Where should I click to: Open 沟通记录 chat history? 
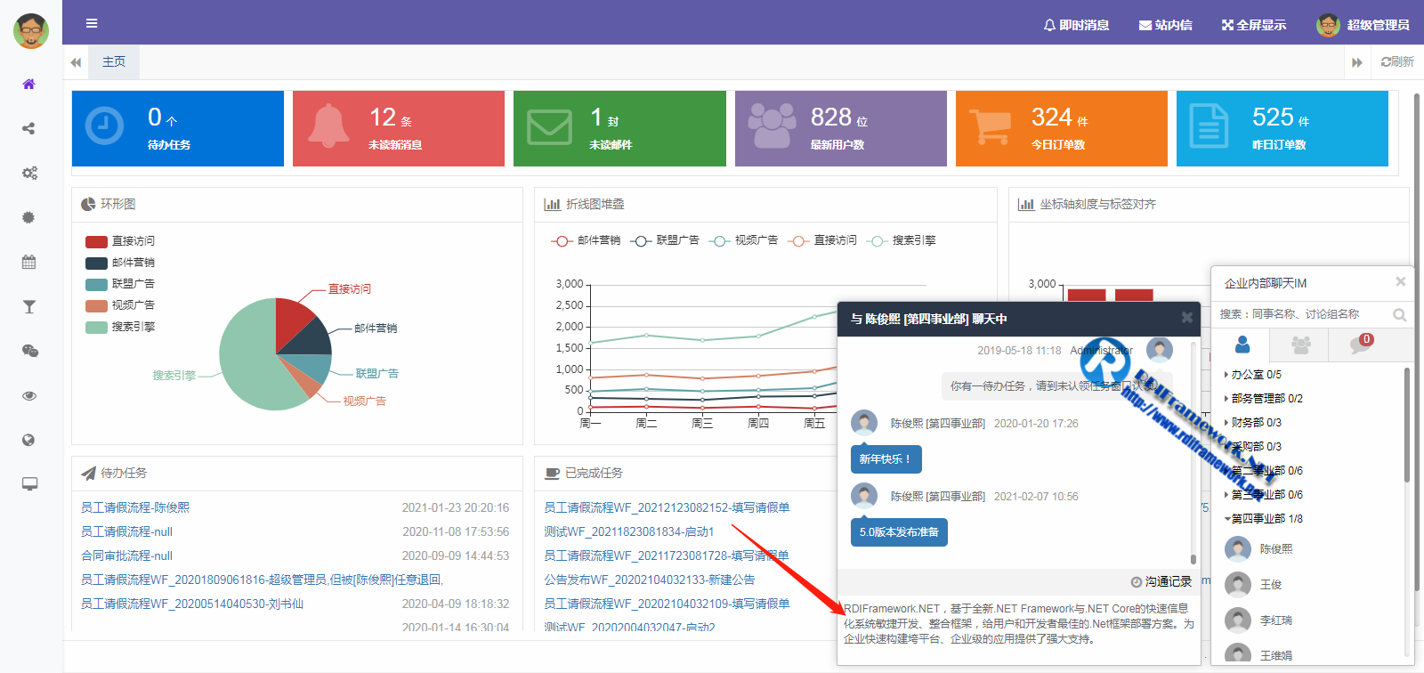click(1161, 581)
